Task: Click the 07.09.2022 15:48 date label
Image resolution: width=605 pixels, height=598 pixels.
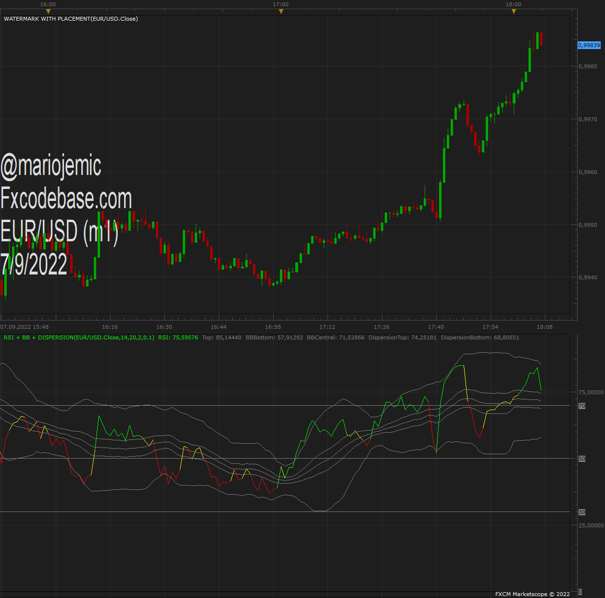Action: click(25, 327)
